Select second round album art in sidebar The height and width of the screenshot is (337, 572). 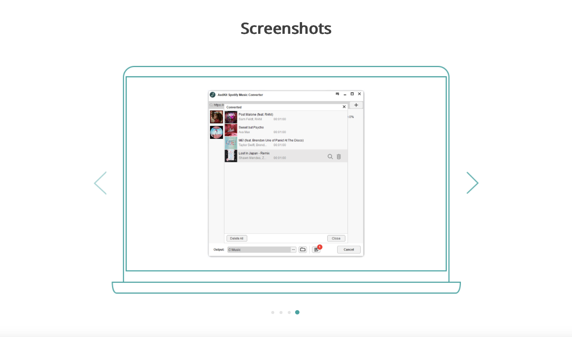[217, 132]
